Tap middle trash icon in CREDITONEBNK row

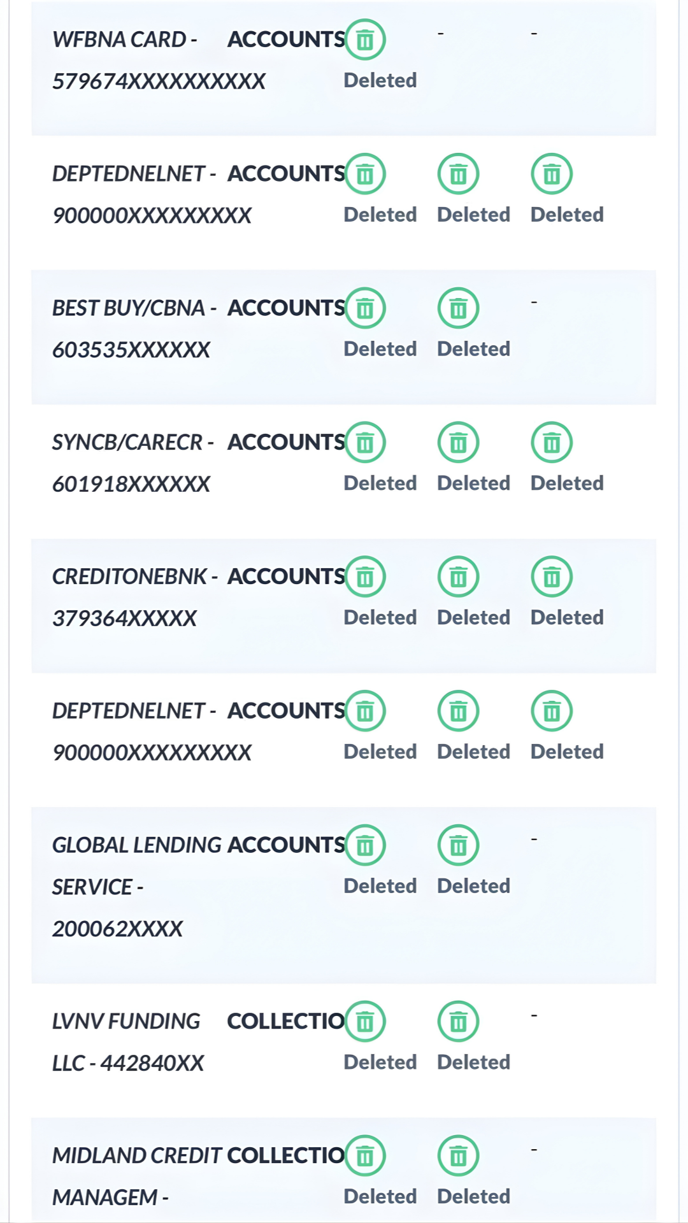(x=458, y=576)
